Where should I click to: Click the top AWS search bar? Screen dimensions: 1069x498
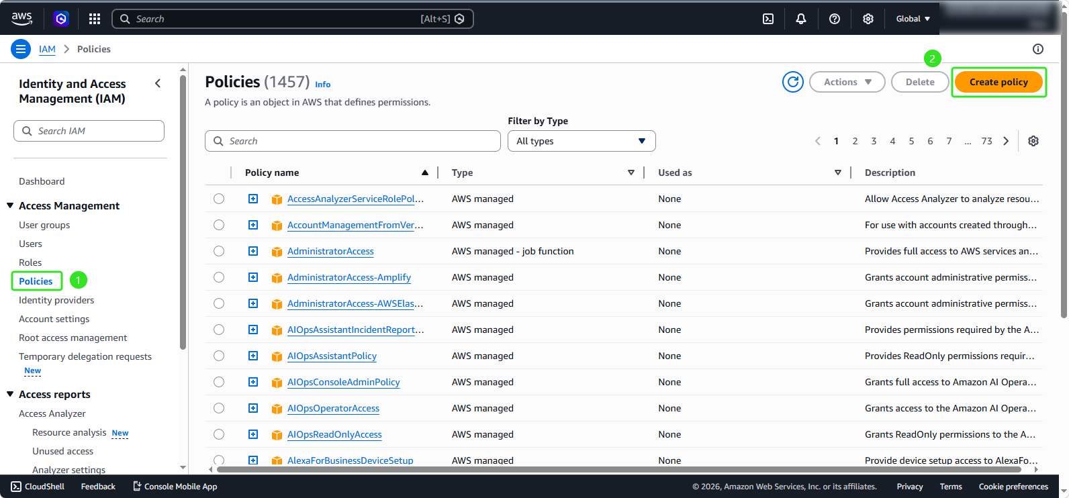click(293, 19)
